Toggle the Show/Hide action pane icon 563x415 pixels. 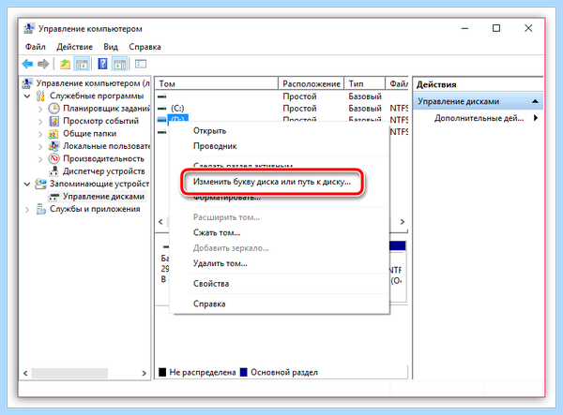point(119,64)
